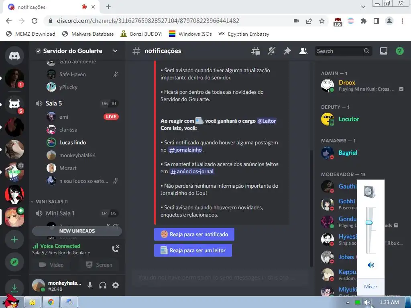Open Mini Sala 1 voice channel

tap(77, 213)
